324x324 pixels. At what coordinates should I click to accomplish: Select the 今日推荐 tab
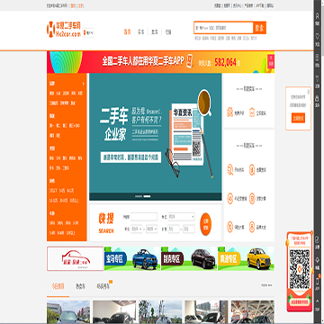[x=58, y=286]
